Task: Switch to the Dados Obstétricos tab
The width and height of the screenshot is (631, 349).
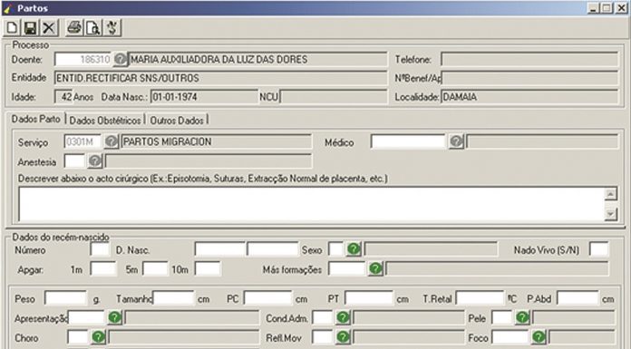Action: tap(105, 121)
